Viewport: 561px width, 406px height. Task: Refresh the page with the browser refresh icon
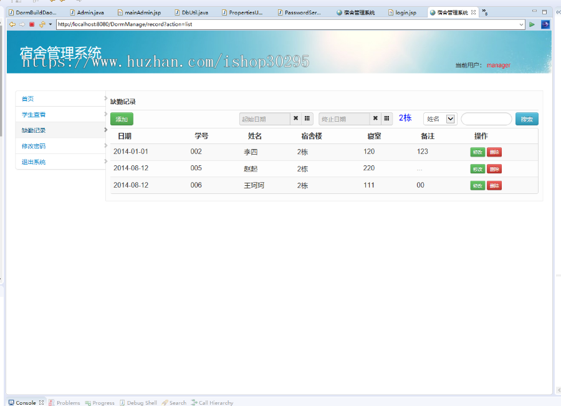(41, 24)
